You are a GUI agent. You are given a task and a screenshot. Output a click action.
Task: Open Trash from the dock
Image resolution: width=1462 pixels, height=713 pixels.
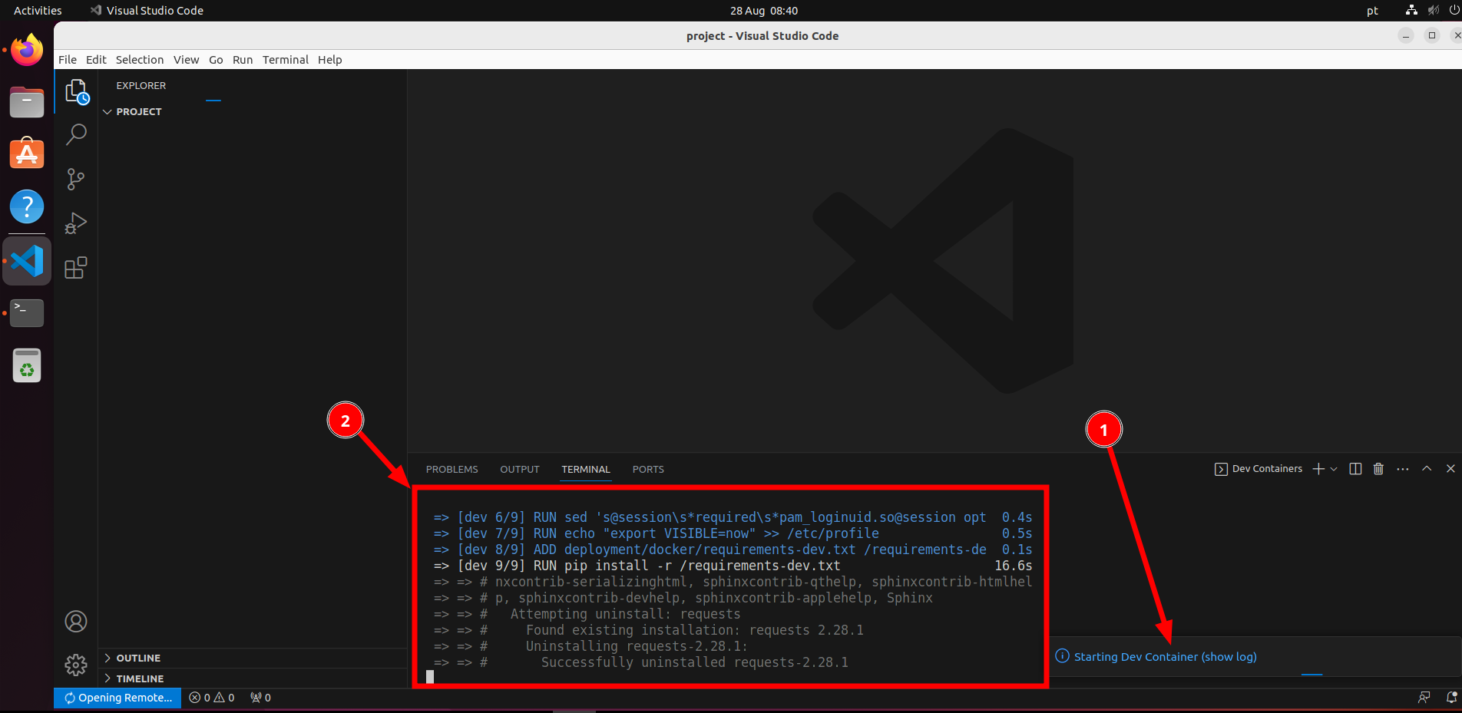(27, 365)
